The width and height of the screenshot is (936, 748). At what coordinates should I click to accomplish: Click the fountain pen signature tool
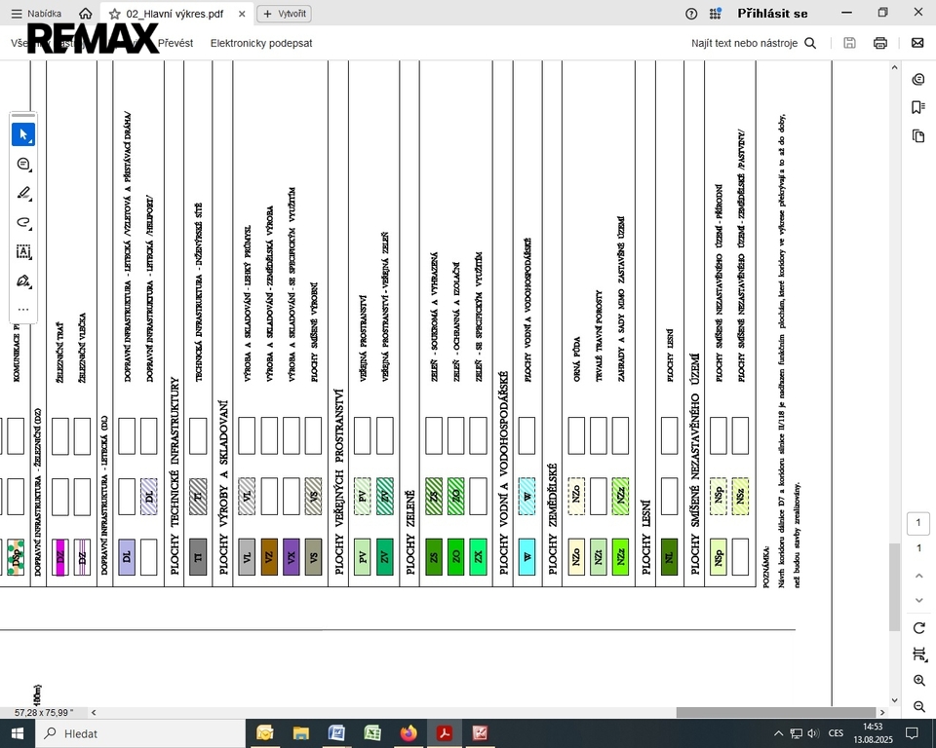coord(23,280)
